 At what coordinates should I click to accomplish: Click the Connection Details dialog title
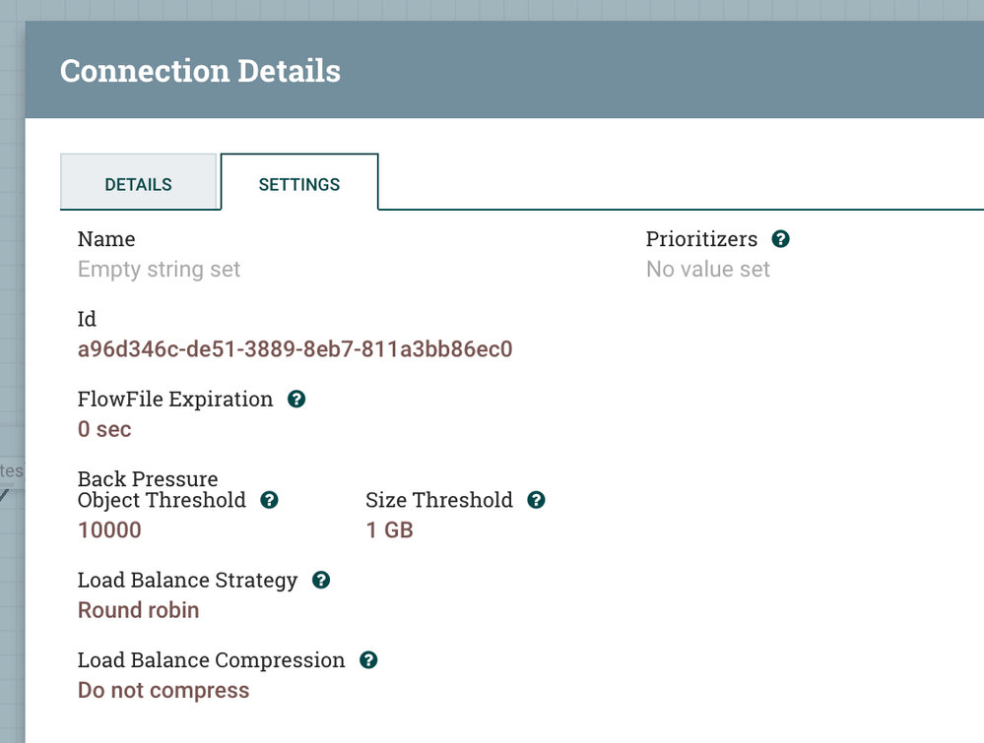click(x=200, y=71)
